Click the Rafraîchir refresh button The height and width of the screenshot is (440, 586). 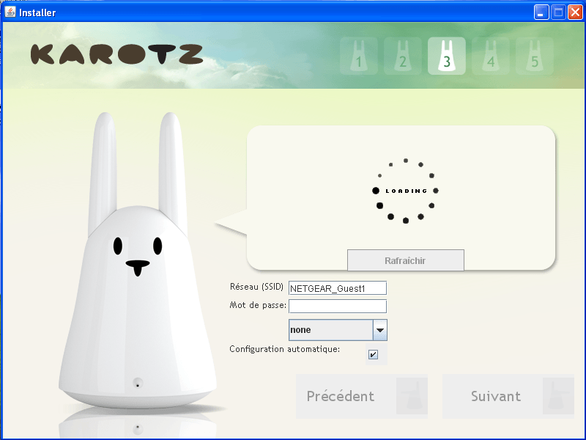click(x=406, y=260)
